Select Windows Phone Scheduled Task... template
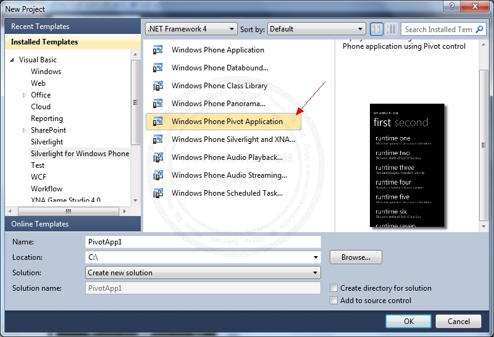This screenshot has width=494, height=337. [x=227, y=193]
